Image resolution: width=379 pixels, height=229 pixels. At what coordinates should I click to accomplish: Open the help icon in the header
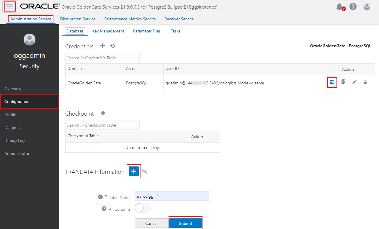coord(353,6)
